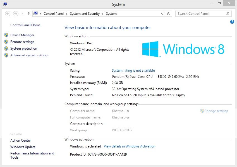Image resolution: width=237 pixels, height=167 pixels.
Task: Click the Remote settings shield icon
Action: [6, 42]
